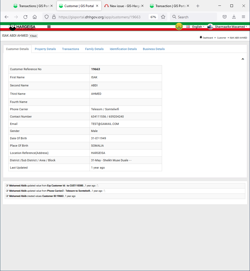The image size is (250, 271).
Task: Click edit icon beside Phone Carrier2 log
Action: point(7,191)
